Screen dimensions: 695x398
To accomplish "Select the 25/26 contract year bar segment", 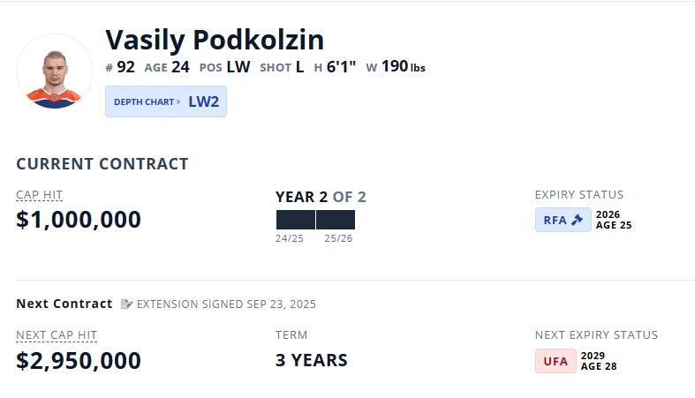I will pos(336,220).
